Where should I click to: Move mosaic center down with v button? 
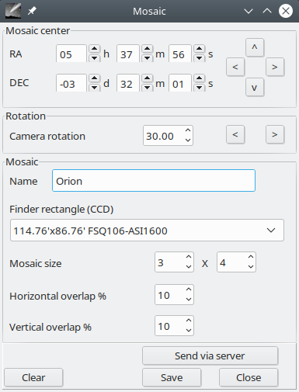click(x=255, y=87)
